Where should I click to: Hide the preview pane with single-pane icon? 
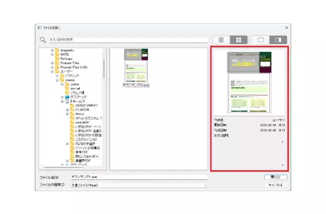tap(261, 40)
